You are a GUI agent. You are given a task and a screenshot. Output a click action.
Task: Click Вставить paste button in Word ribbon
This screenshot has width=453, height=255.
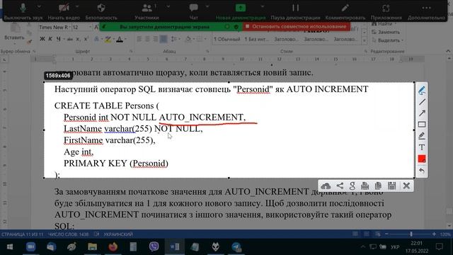(x=14, y=33)
